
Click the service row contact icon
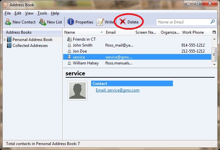pyautogui.click(x=69, y=57)
